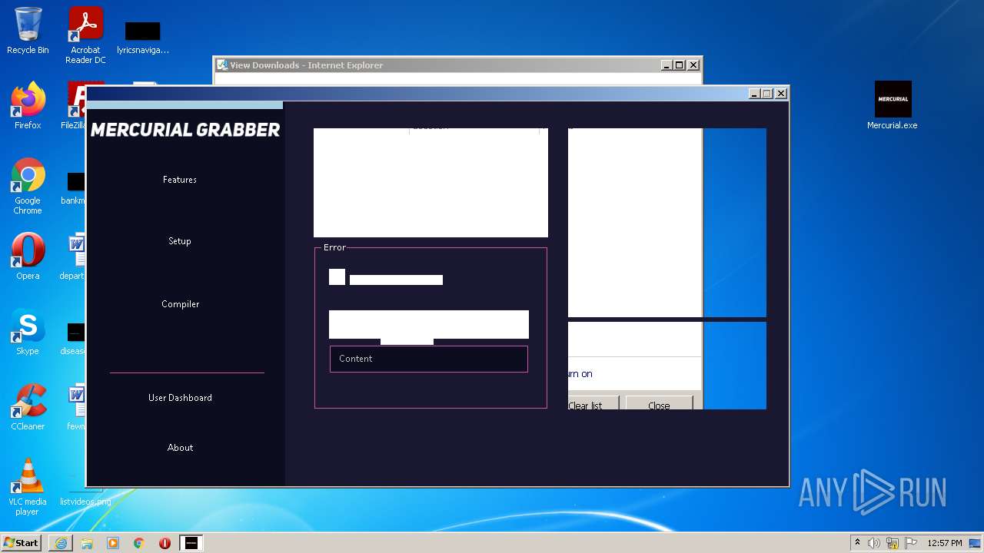The image size is (984, 553).
Task: Open the taskbar clock showing 12:57 PM
Action: (945, 543)
